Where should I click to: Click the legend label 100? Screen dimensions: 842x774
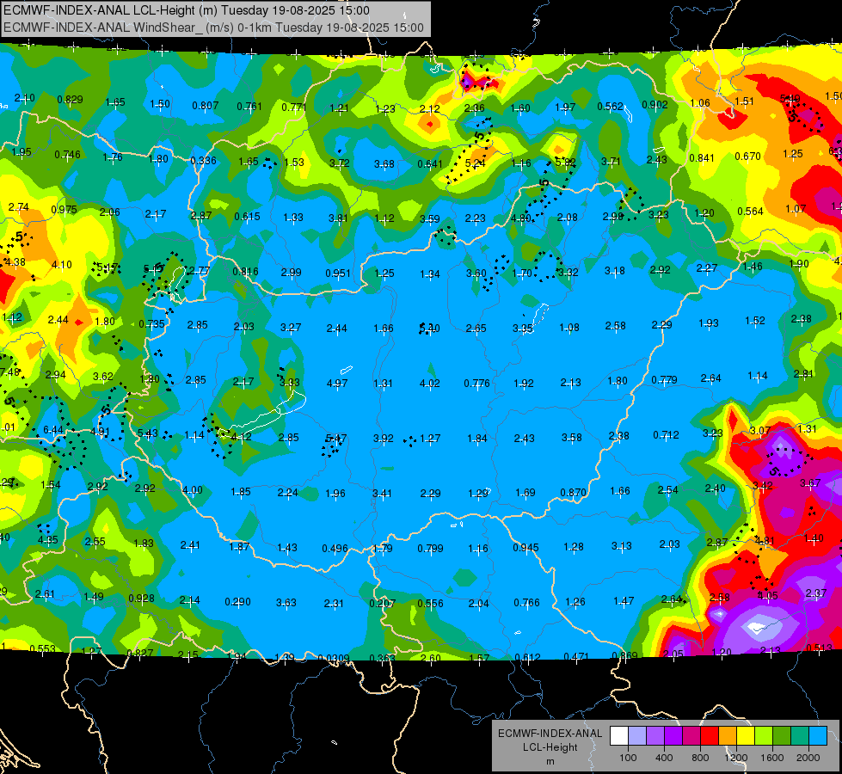(628, 758)
